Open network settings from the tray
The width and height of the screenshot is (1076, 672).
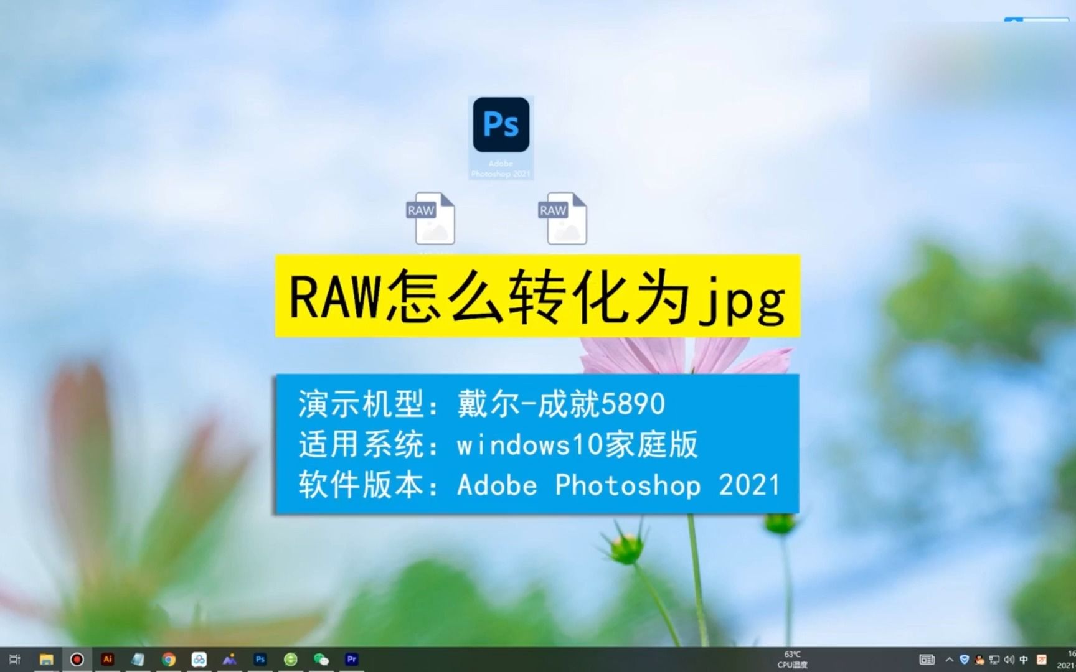pos(994,660)
